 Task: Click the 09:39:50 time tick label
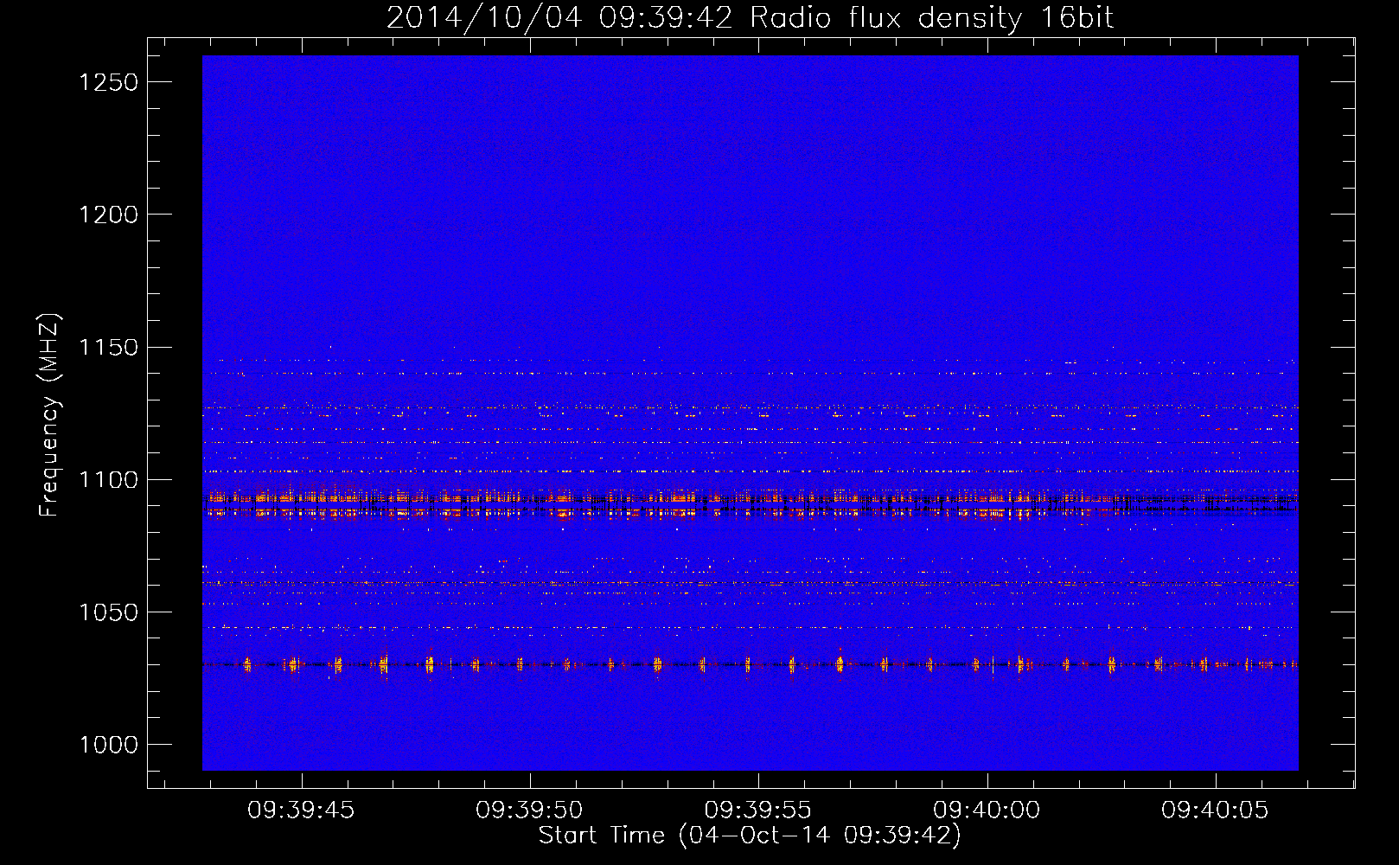click(x=529, y=811)
